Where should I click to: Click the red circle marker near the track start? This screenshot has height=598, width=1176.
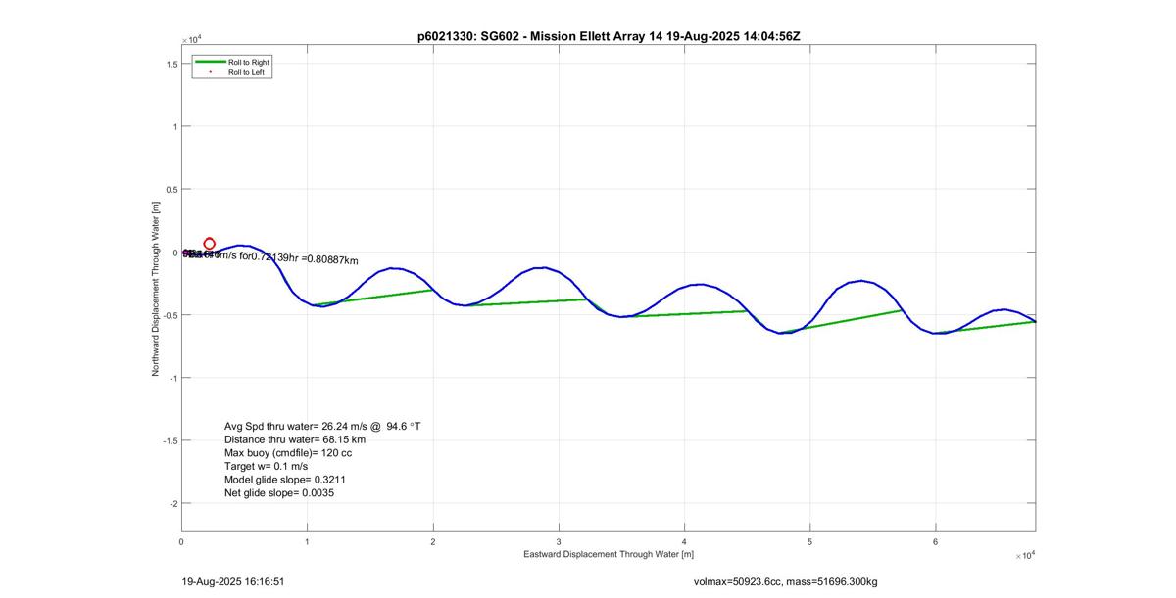coord(209,243)
